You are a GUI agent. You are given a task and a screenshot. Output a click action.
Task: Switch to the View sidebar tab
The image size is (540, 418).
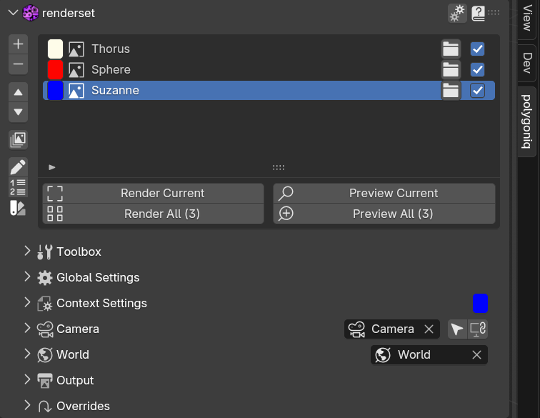pos(527,19)
